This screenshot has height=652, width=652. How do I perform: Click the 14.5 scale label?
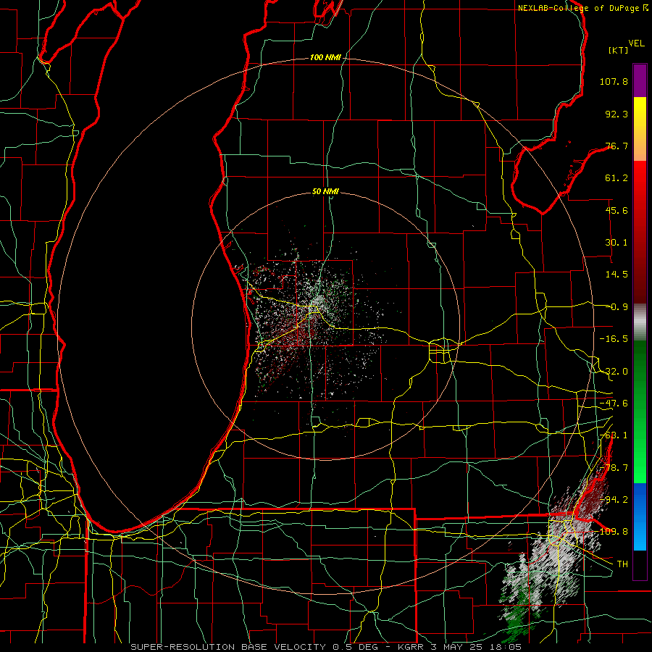point(617,275)
